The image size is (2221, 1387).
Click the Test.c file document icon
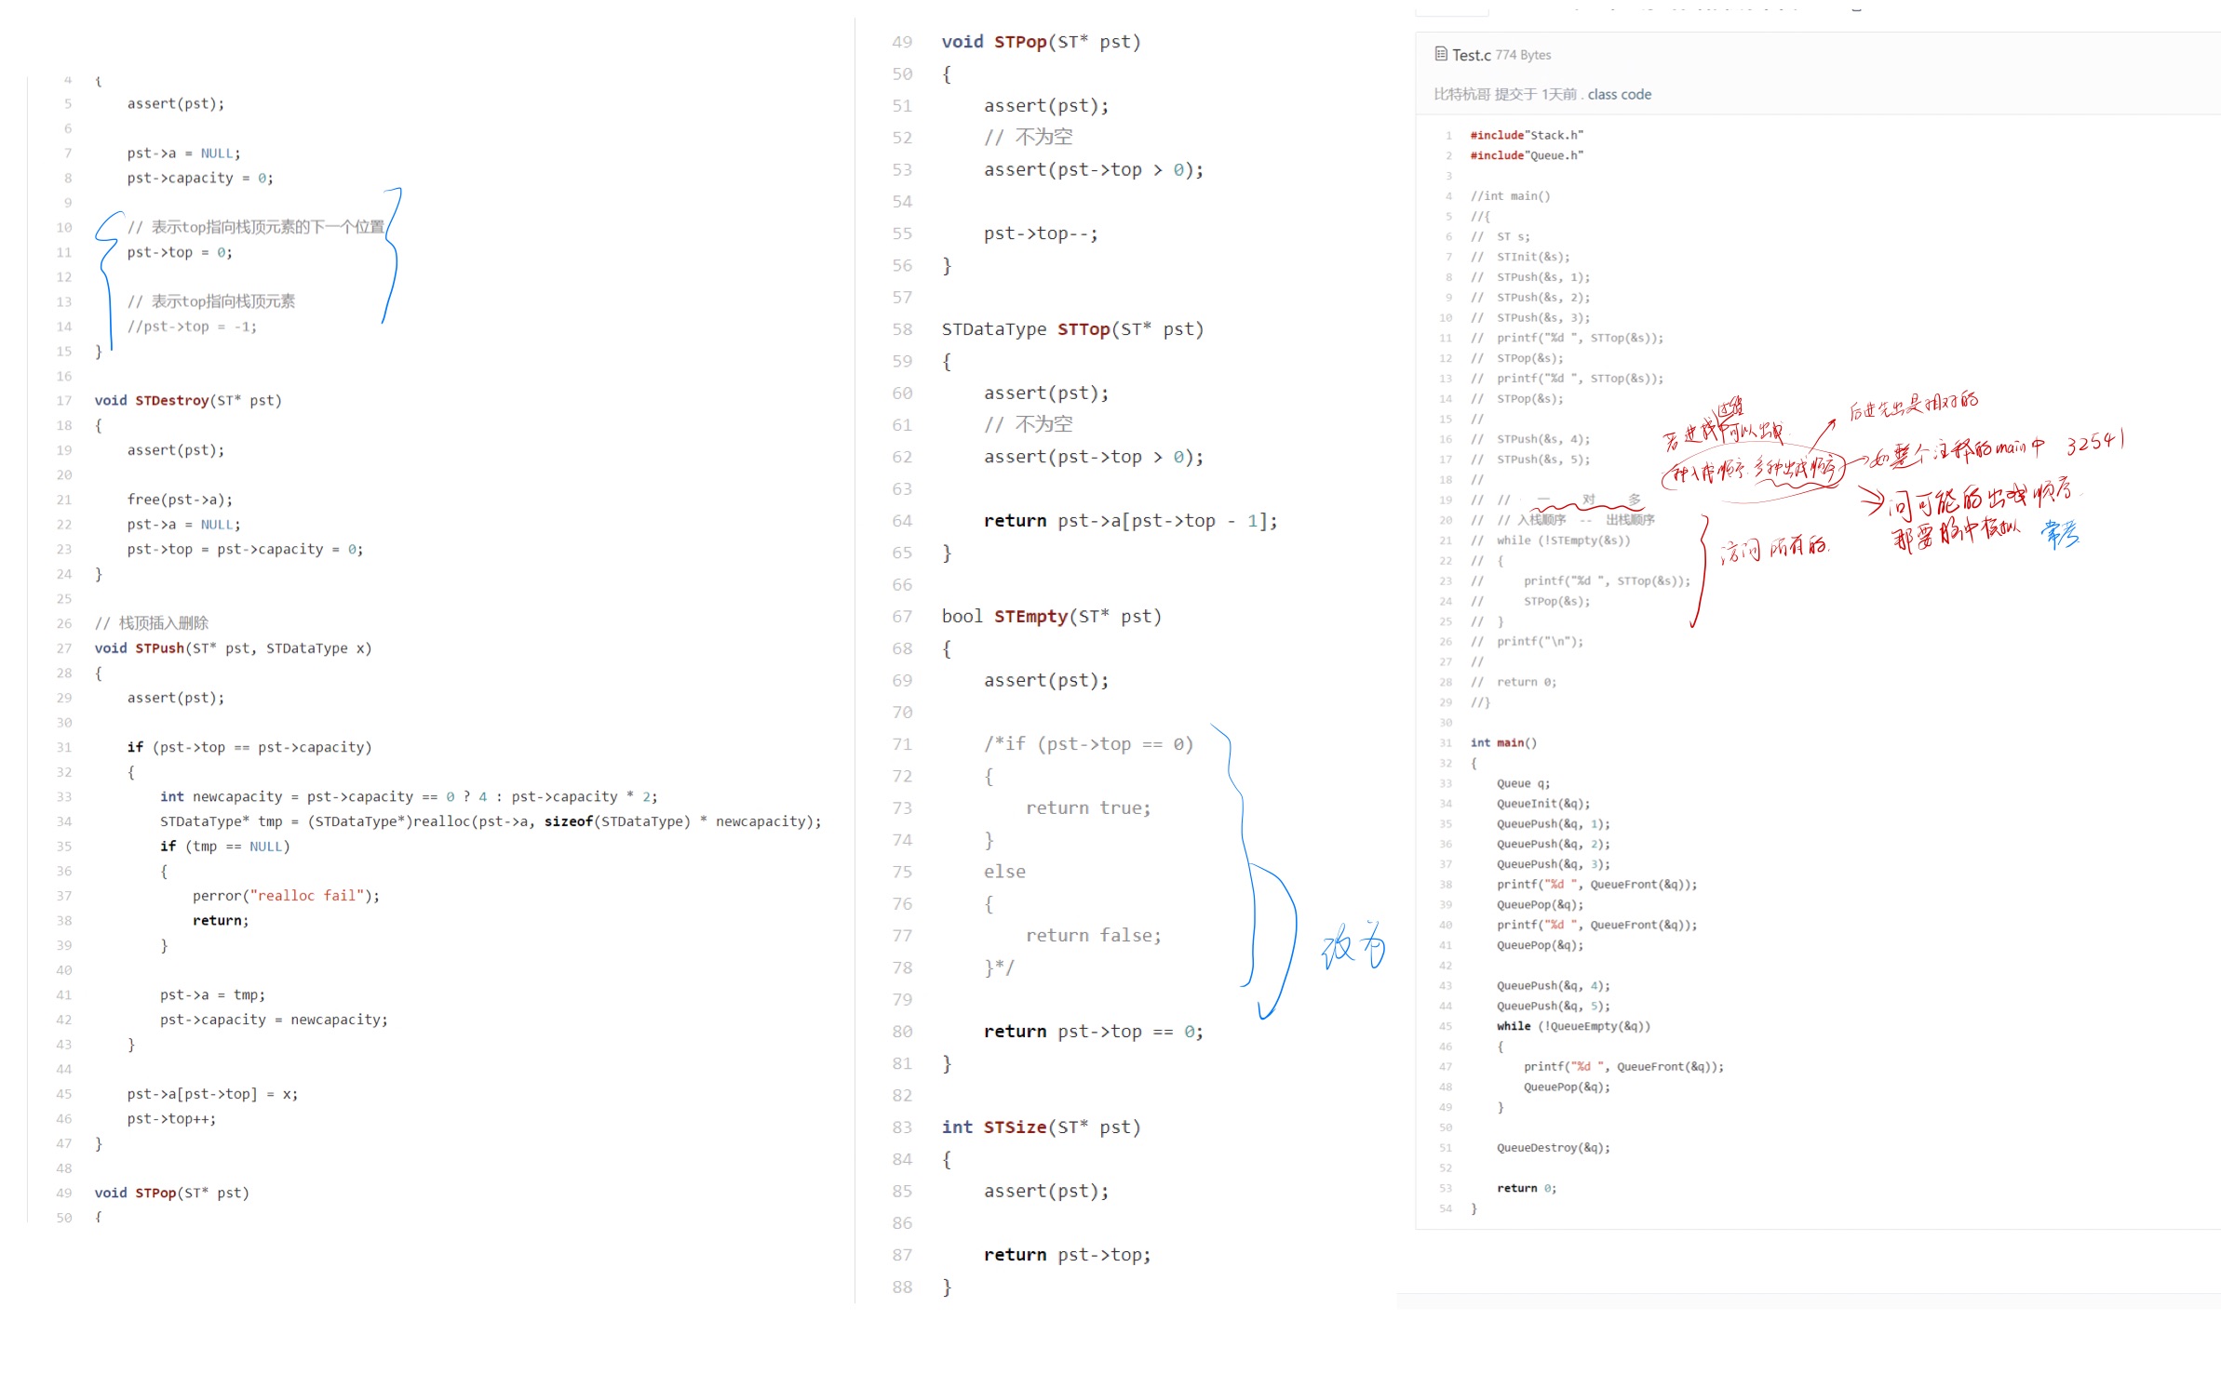pyautogui.click(x=1441, y=54)
